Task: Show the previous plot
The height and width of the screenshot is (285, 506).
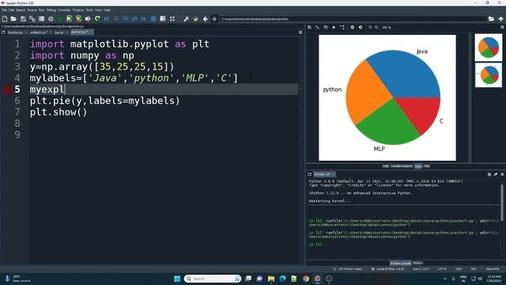Action: (352, 28)
